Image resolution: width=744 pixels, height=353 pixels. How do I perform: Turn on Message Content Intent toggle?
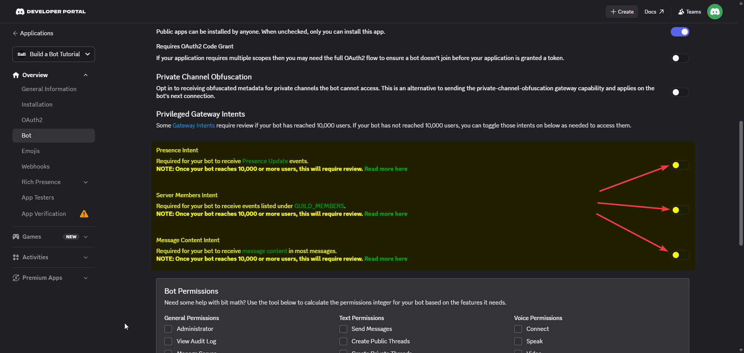[680, 255]
